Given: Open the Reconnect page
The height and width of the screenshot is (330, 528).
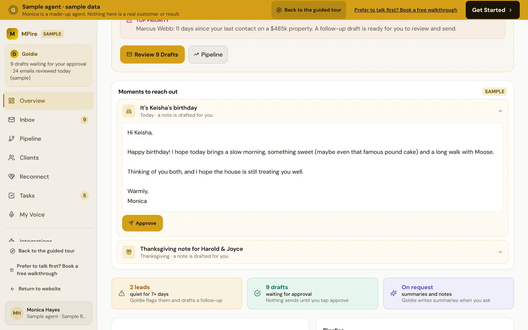Looking at the screenshot, I should (x=49, y=177).
